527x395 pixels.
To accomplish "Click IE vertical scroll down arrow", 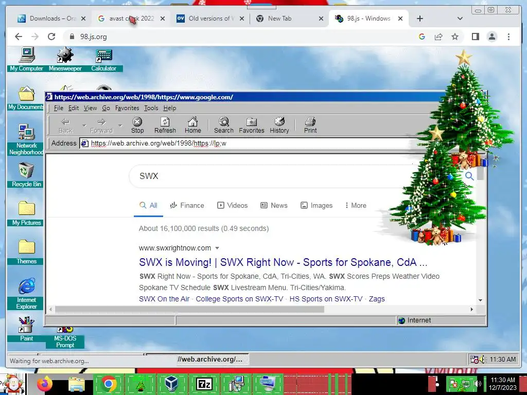I will [x=480, y=300].
